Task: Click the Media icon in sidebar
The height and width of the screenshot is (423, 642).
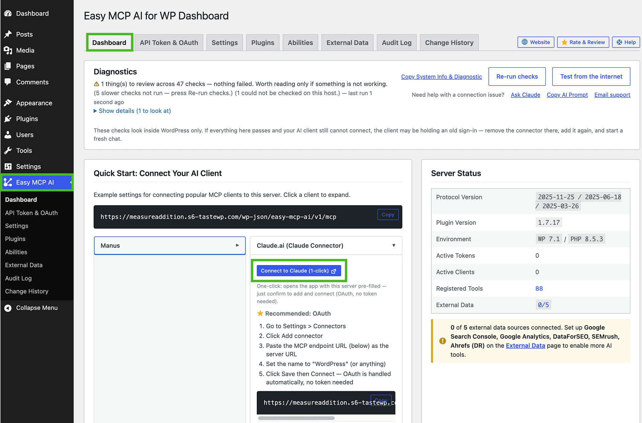Action: click(x=8, y=50)
